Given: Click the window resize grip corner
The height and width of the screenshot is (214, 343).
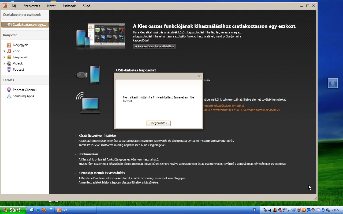Looking at the screenshot, I should (316, 199).
